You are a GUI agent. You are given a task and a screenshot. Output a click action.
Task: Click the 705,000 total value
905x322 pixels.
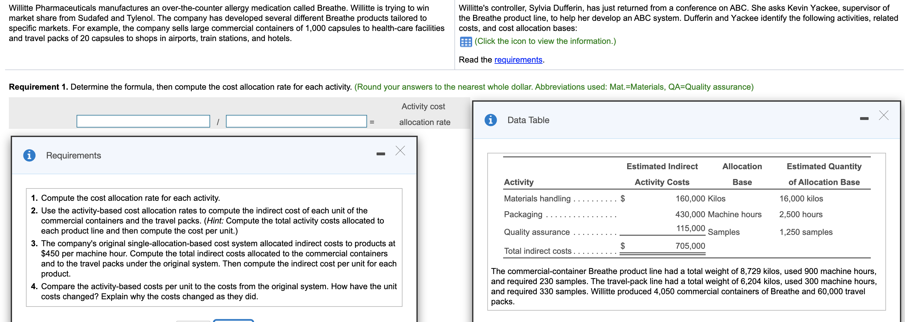[x=690, y=246]
